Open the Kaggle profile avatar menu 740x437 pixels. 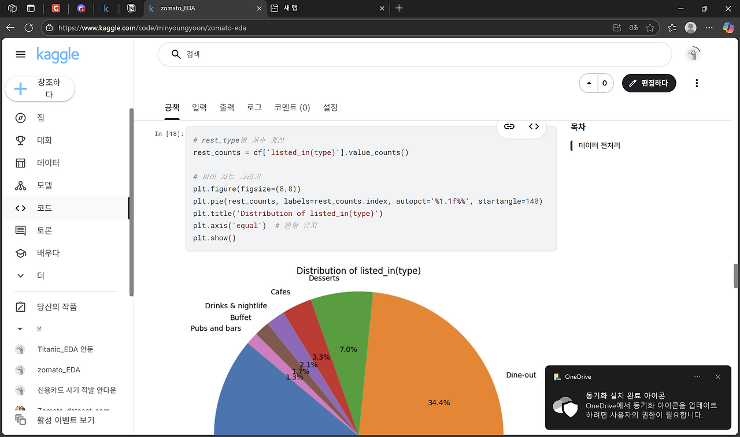coord(692,54)
